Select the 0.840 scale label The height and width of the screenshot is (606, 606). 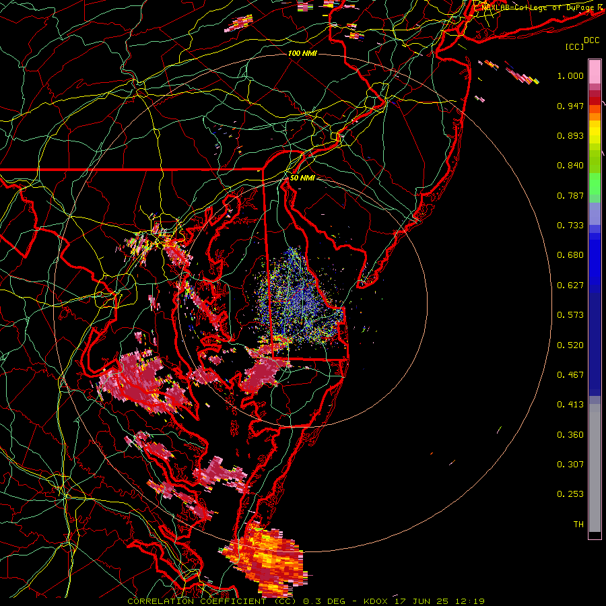(x=570, y=166)
